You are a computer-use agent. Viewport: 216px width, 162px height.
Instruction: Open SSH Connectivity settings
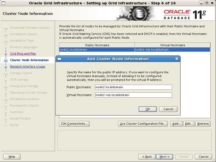pyautogui.click(x=74, y=124)
